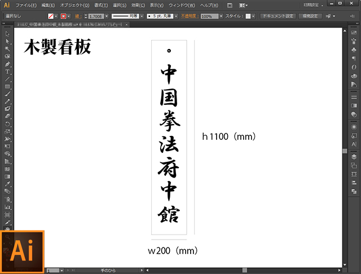Click the horizontal scrollbar thumb

(245, 270)
